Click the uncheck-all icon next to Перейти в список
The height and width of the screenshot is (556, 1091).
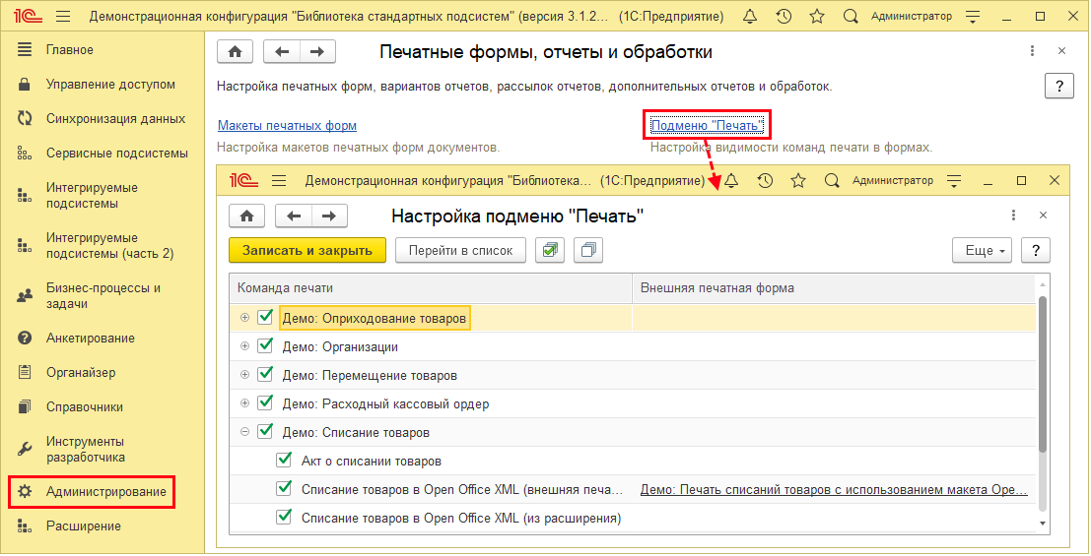[x=587, y=250]
